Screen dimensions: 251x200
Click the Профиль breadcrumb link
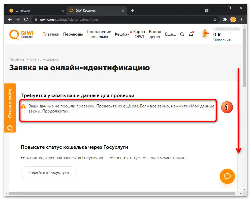pyautogui.click(x=17, y=59)
